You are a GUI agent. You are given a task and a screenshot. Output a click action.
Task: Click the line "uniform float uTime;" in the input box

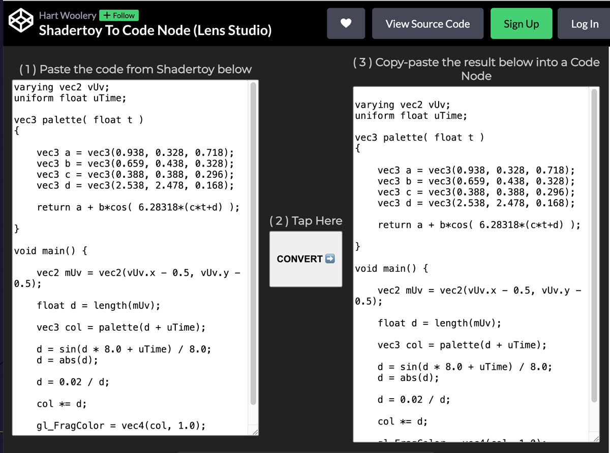pyautogui.click(x=70, y=98)
